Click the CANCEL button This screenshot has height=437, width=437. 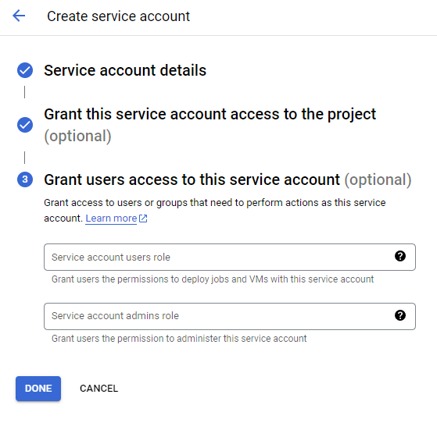(99, 389)
